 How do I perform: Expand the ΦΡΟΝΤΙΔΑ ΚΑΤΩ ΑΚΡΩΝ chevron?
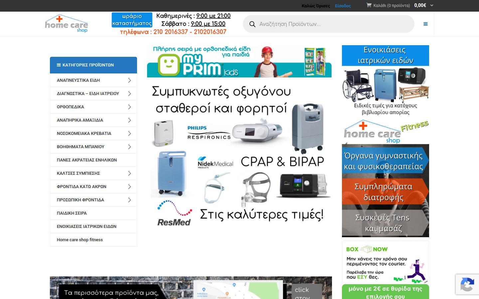(129, 187)
